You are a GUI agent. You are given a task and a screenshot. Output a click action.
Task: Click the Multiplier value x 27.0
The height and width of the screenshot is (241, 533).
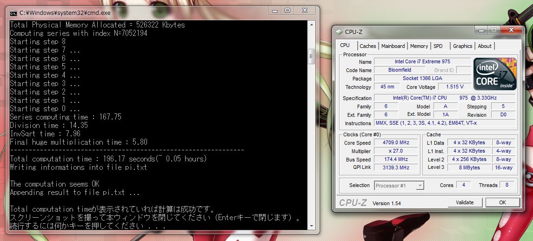(396, 151)
